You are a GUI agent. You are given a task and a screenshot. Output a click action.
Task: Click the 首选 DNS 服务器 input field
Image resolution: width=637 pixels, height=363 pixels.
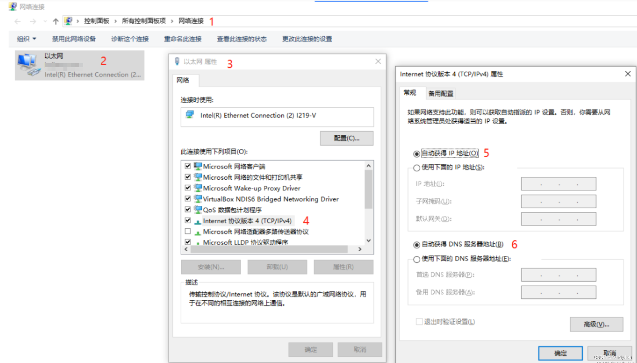point(559,275)
